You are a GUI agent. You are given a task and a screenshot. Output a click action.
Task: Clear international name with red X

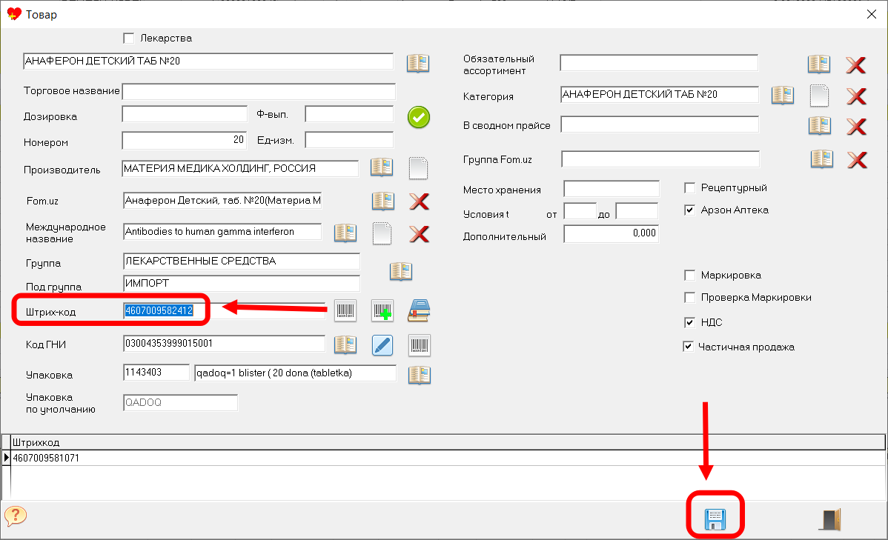[419, 234]
